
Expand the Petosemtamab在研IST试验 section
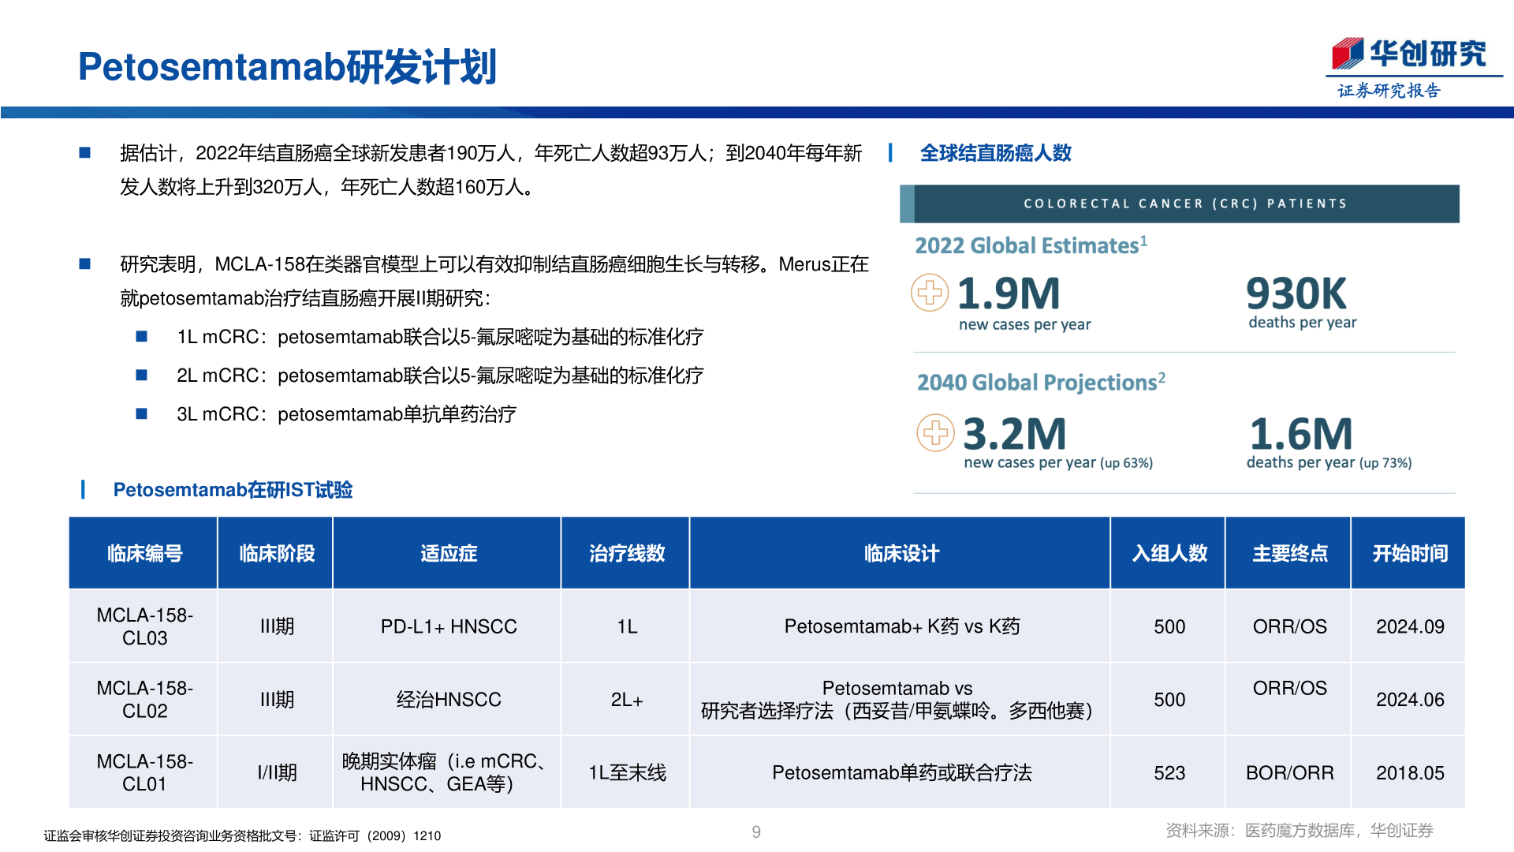[x=233, y=490]
